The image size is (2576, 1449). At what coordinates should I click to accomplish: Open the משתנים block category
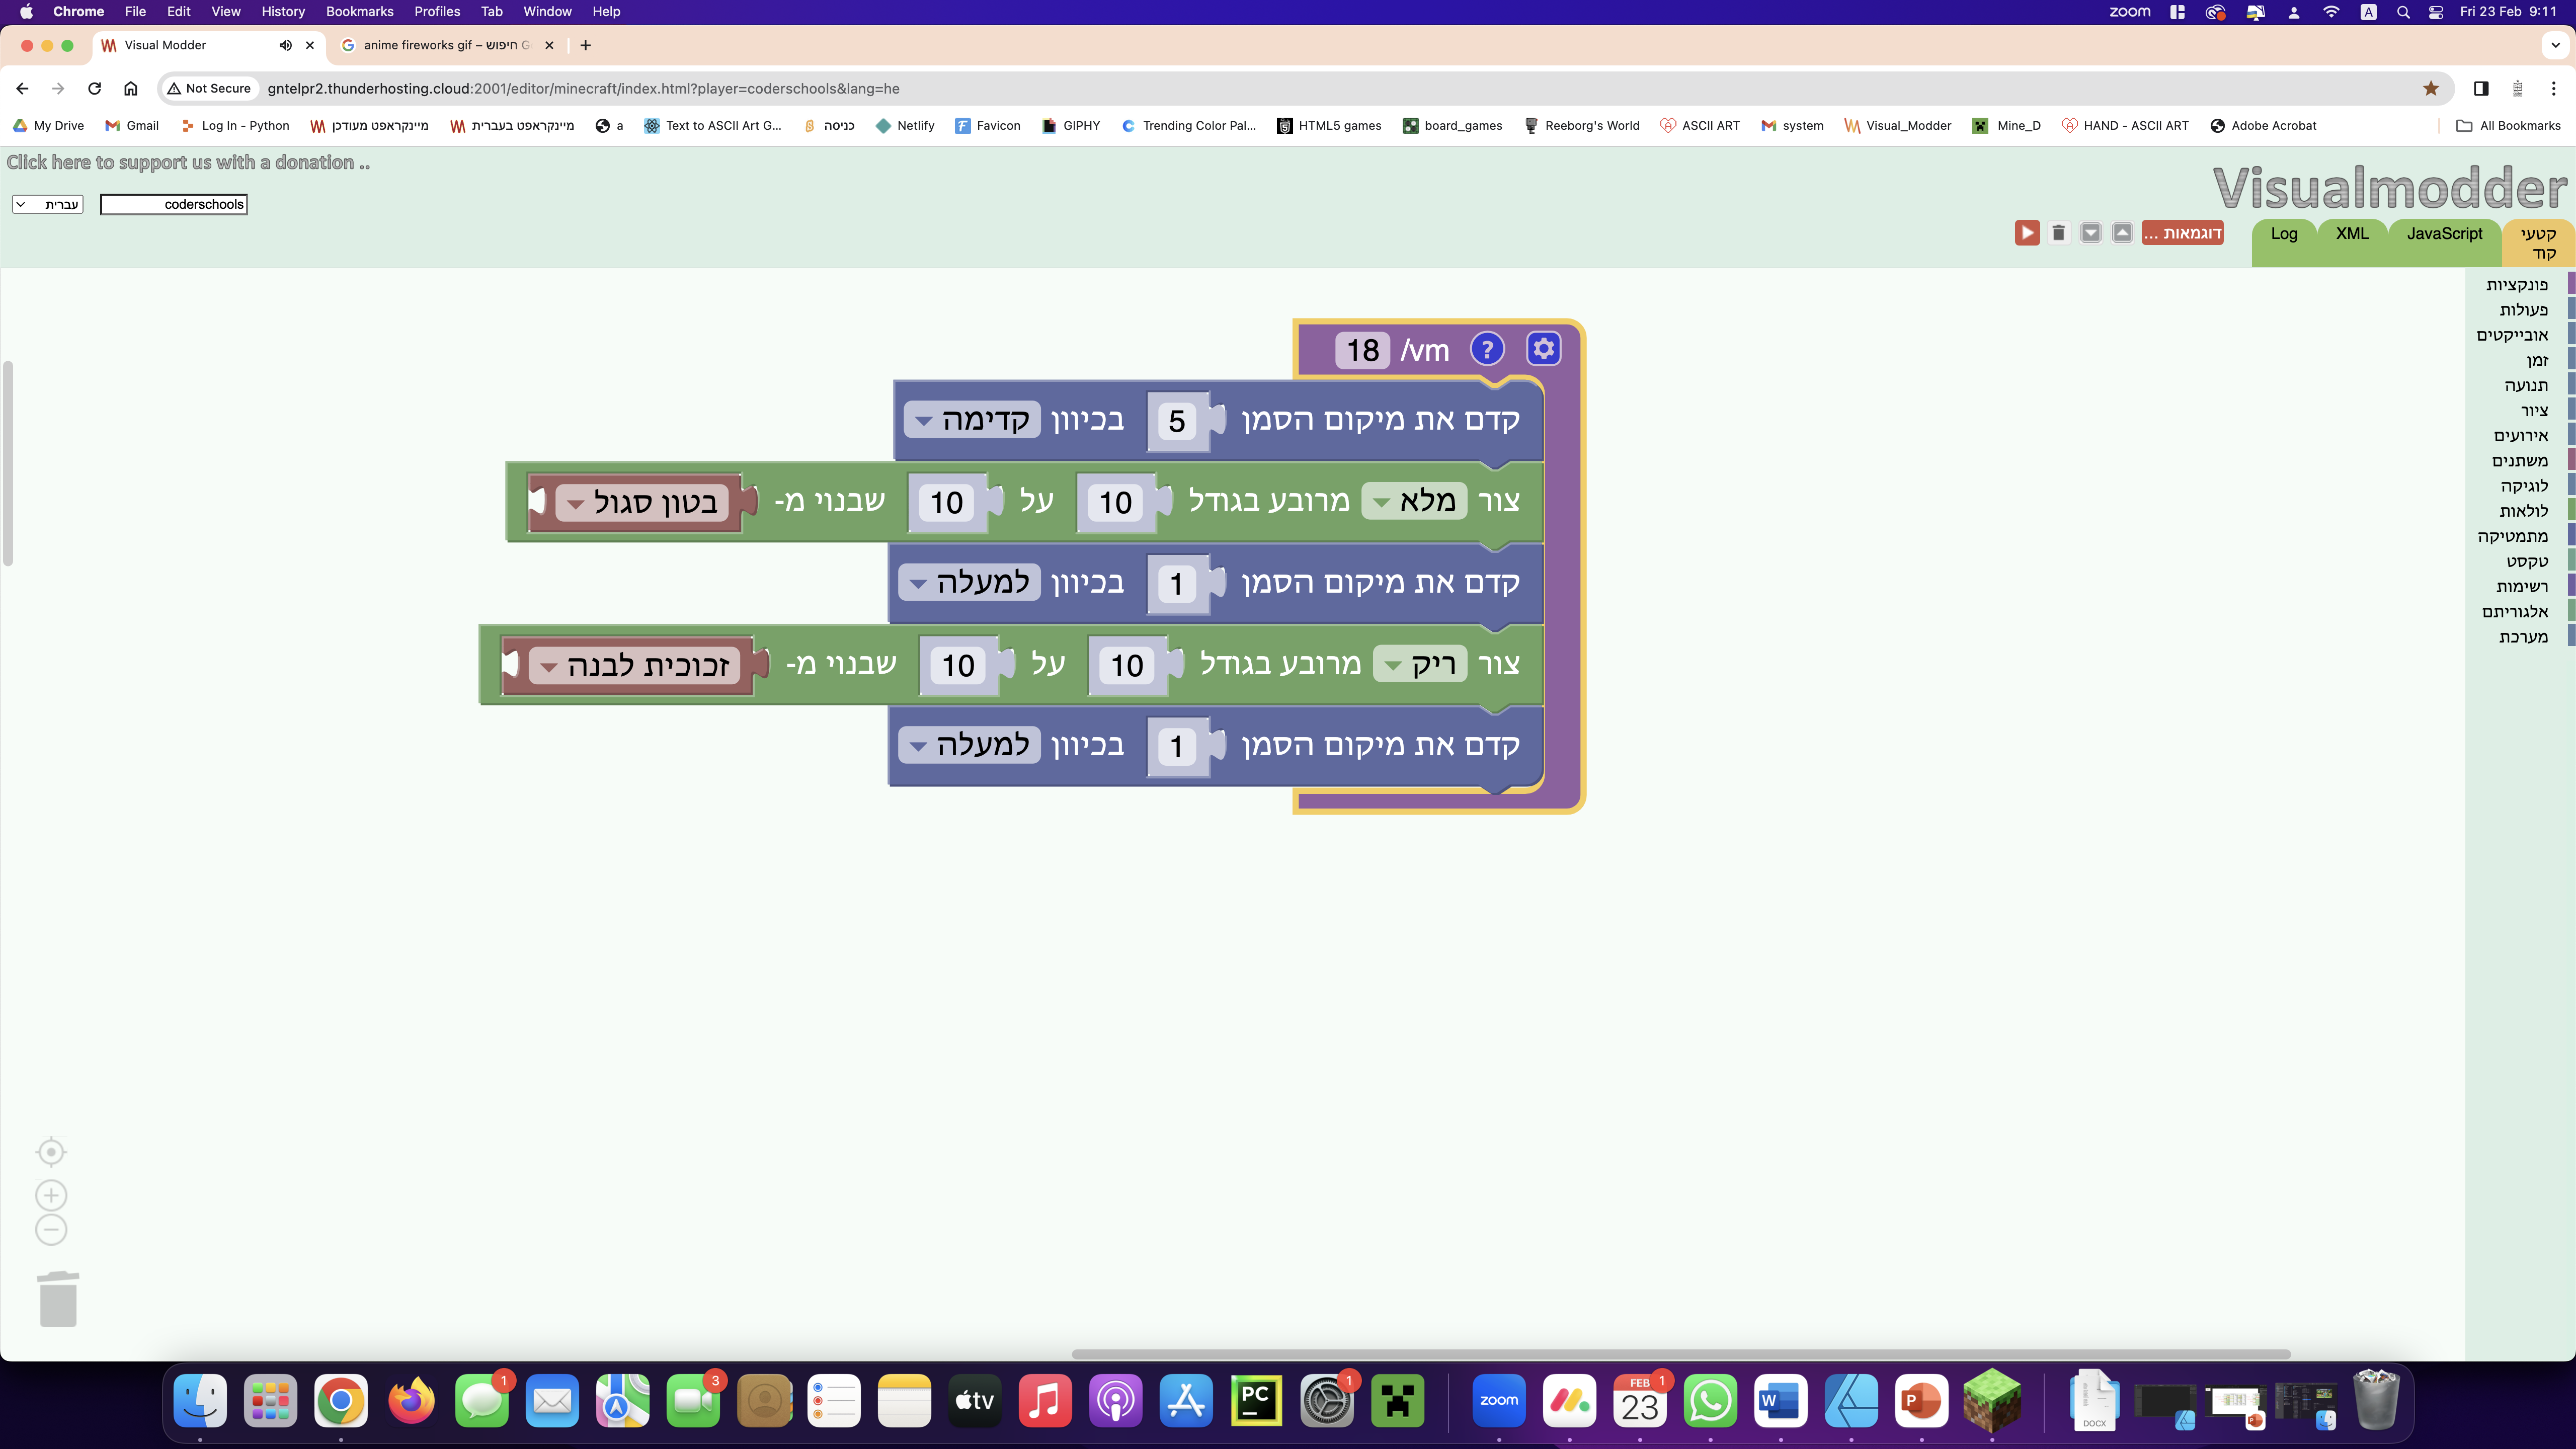point(2519,461)
